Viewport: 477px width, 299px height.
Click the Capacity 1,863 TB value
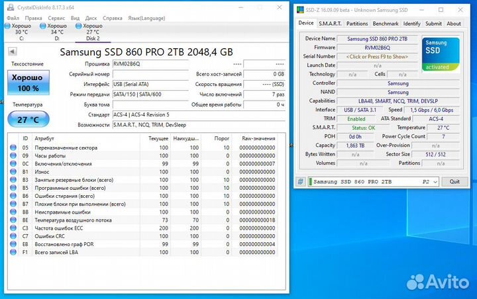355,146
